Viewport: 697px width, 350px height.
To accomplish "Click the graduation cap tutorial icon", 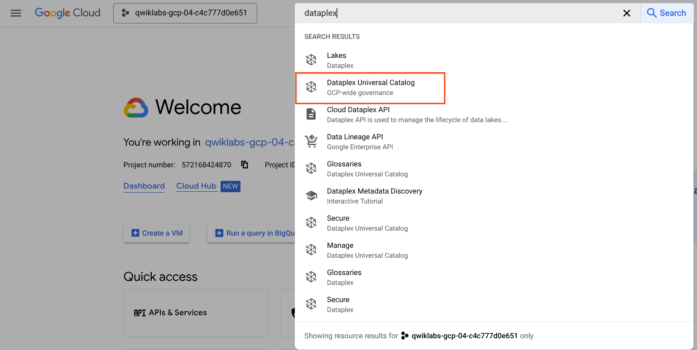I will point(311,195).
